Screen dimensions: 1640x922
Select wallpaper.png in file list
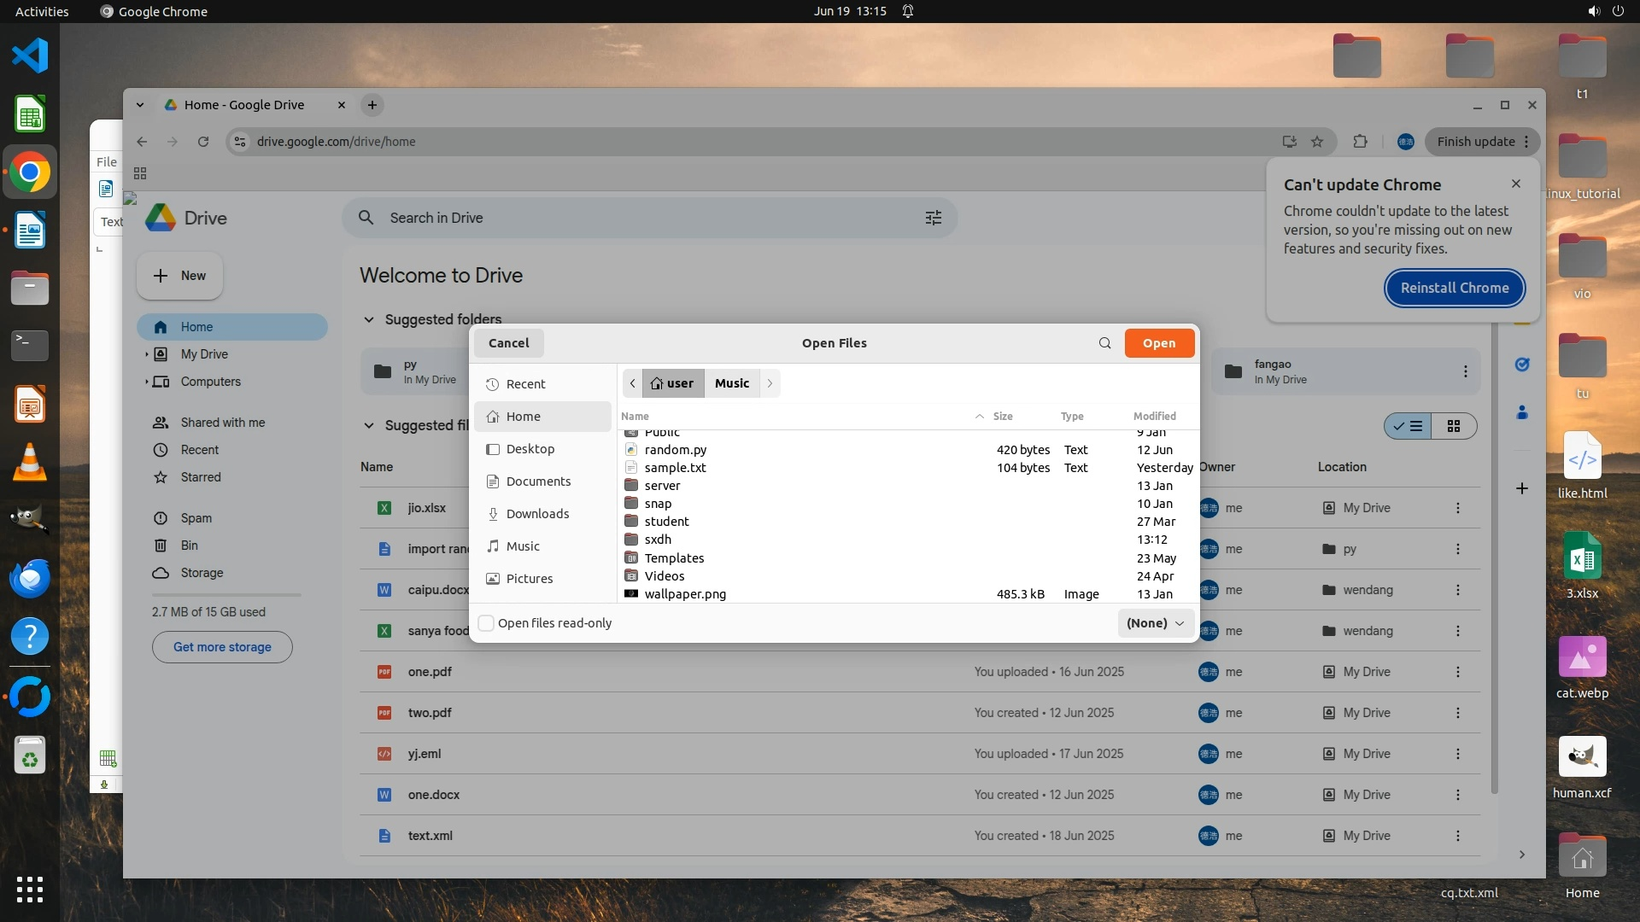pos(685,594)
